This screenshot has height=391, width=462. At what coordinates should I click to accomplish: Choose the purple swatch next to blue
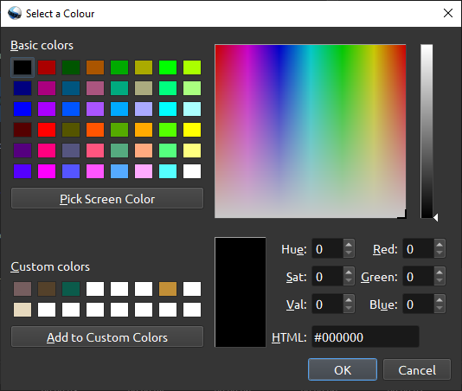tap(47, 109)
